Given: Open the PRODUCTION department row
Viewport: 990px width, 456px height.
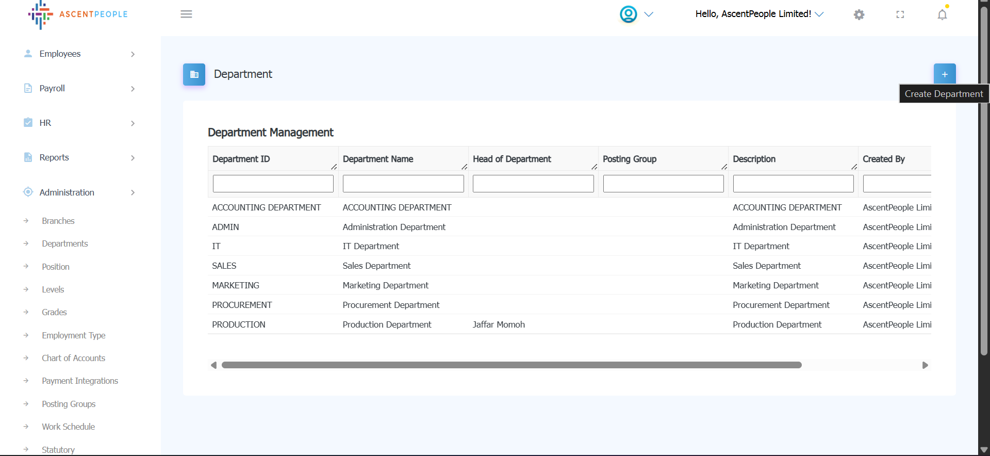Looking at the screenshot, I should (x=239, y=324).
